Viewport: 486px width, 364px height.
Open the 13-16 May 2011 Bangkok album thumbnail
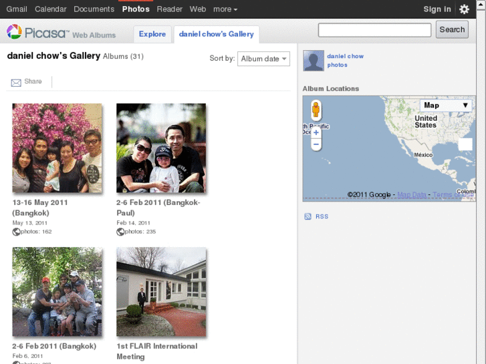pos(57,148)
